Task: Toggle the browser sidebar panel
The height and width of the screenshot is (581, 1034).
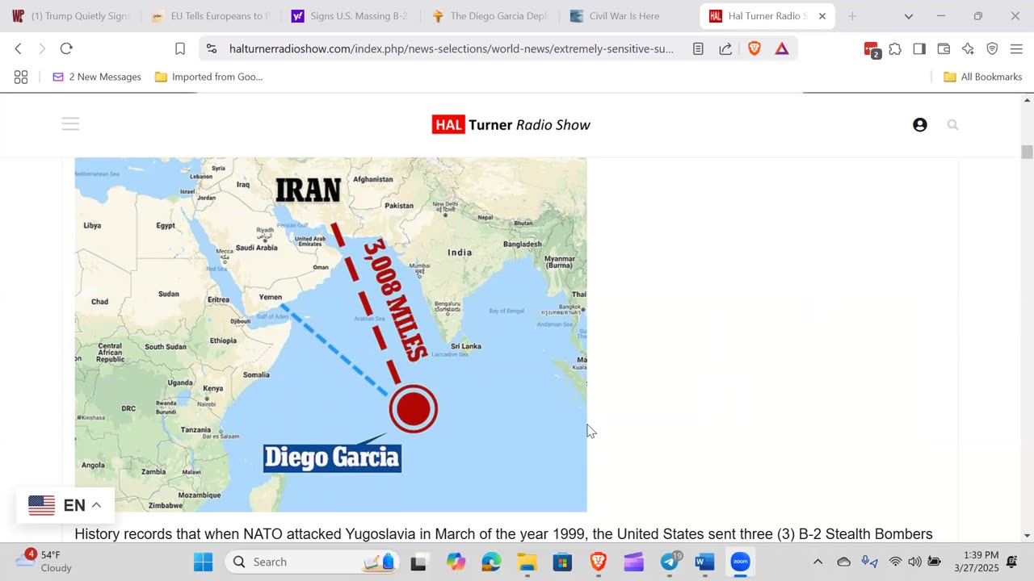Action: pos(919,48)
